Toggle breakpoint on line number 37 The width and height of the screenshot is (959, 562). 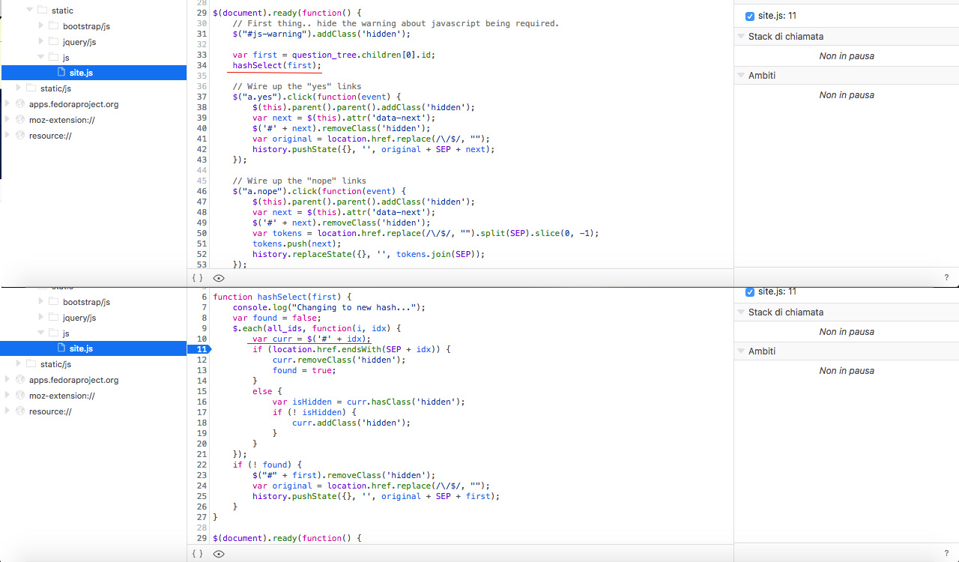[202, 97]
